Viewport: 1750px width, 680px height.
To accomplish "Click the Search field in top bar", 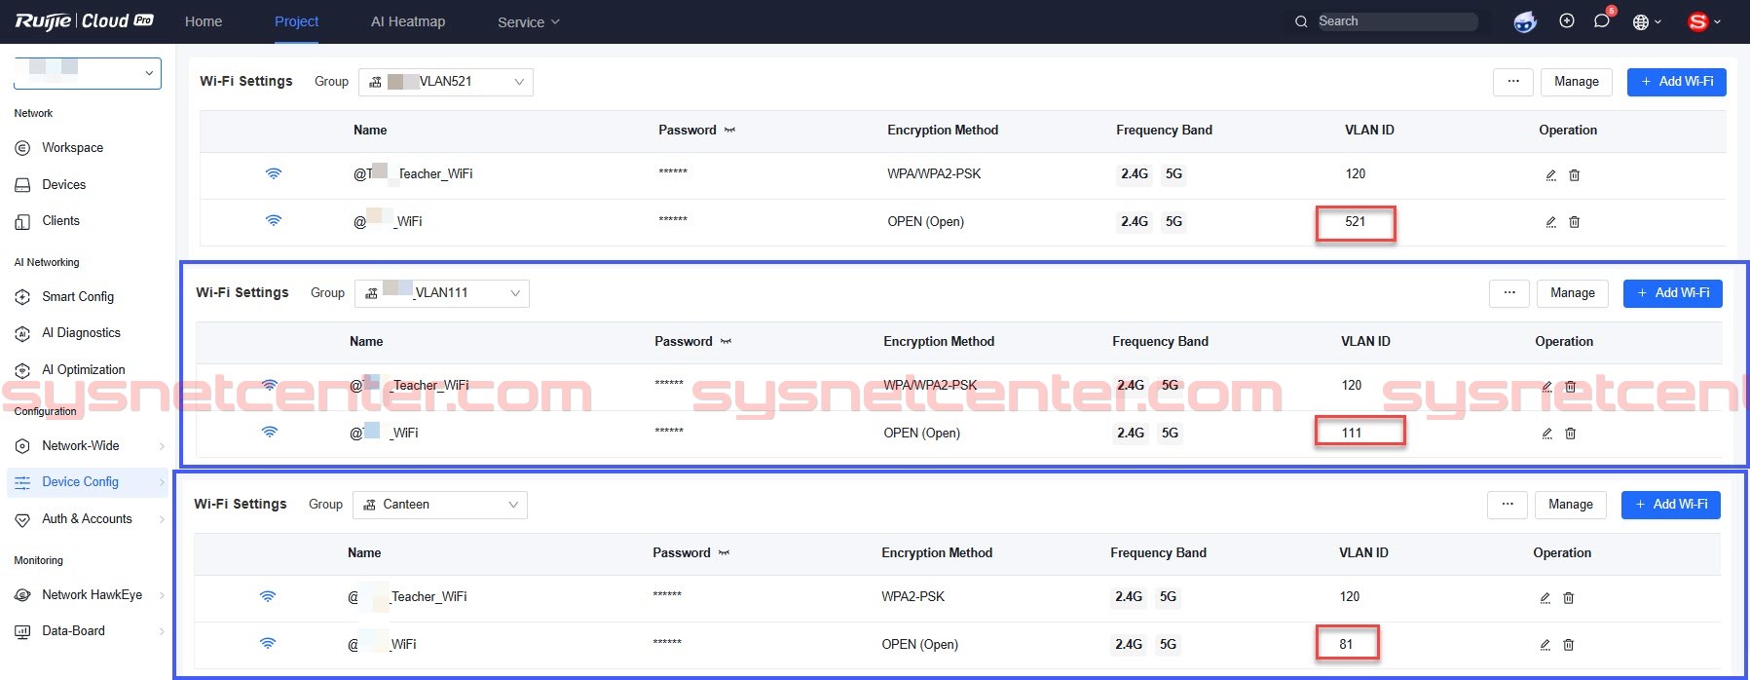I will pyautogui.click(x=1393, y=21).
